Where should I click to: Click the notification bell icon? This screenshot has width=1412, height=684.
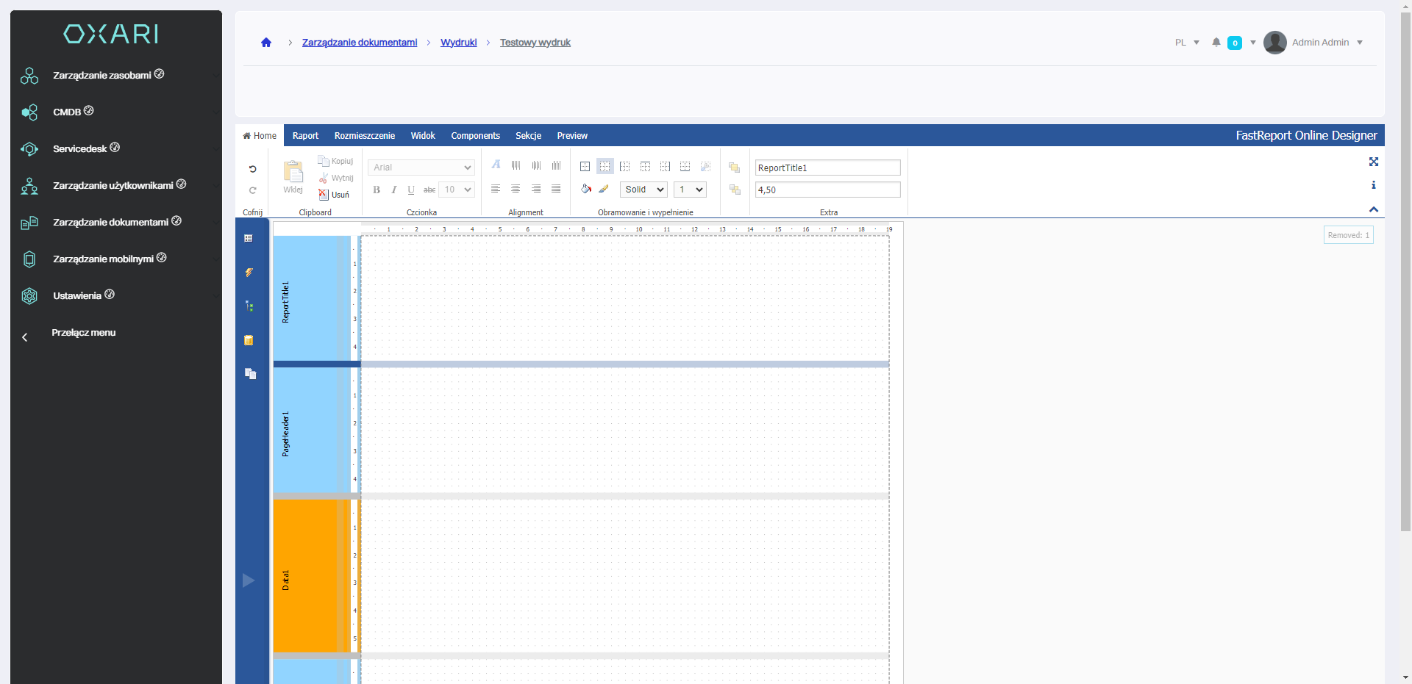click(1216, 43)
